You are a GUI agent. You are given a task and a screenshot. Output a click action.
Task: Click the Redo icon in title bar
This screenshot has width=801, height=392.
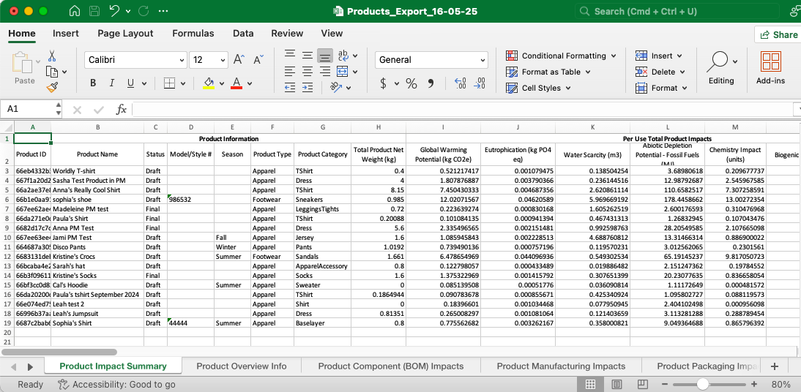144,11
